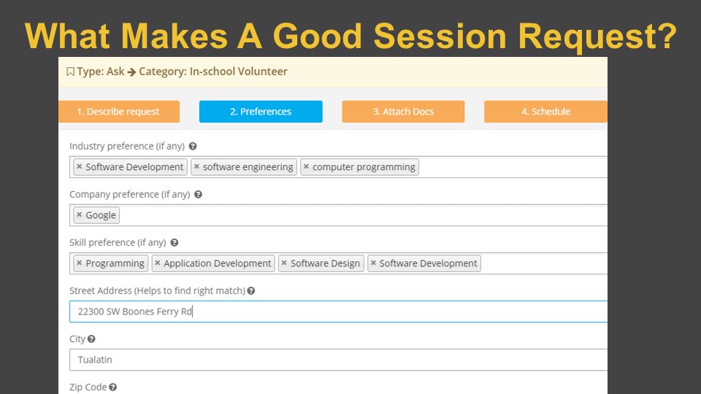
Task: Click the City field containing Tualatin
Action: (338, 360)
